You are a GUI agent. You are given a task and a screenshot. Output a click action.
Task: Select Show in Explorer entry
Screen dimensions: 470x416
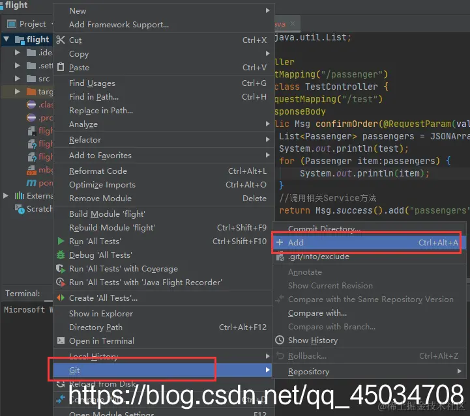click(x=162, y=313)
